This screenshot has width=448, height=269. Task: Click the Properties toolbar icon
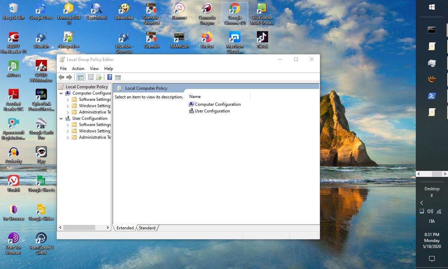click(x=91, y=77)
